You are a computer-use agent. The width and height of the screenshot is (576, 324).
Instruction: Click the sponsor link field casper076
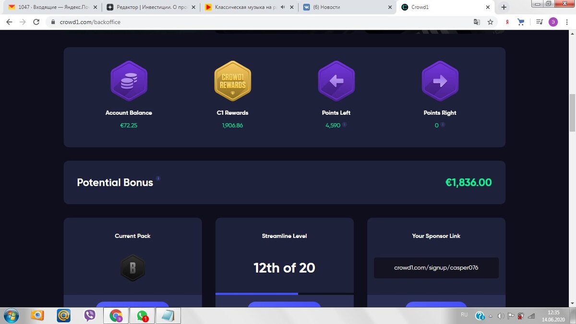(436, 268)
